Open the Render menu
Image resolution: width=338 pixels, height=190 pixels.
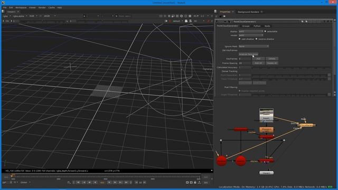point(42,7)
